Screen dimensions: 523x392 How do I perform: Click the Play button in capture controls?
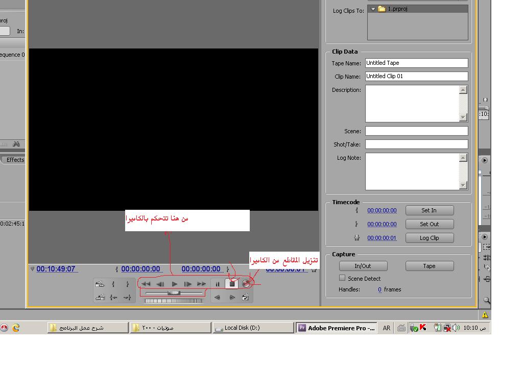pyautogui.click(x=174, y=284)
